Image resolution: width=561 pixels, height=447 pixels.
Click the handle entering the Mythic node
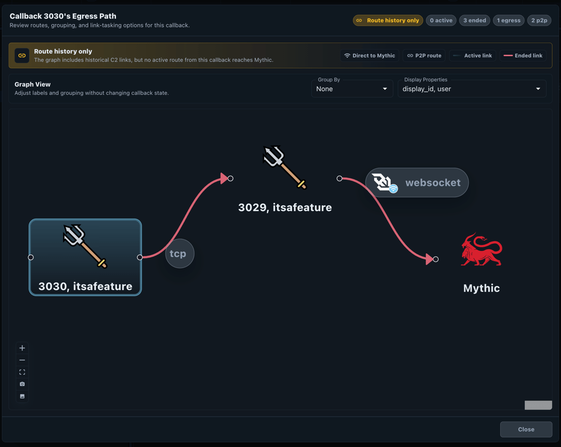pyautogui.click(x=436, y=259)
